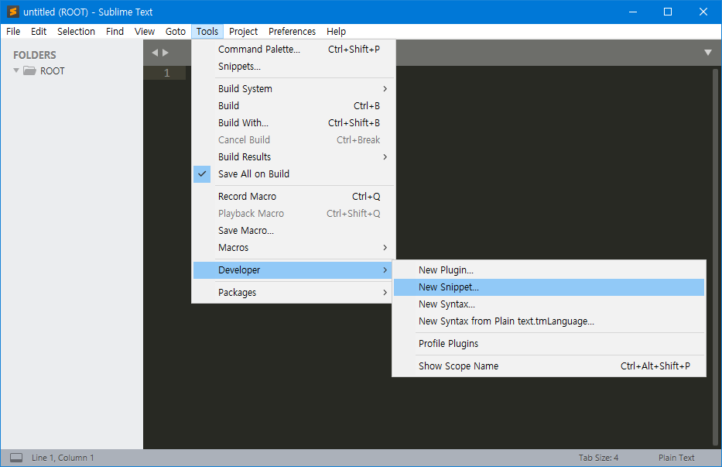The width and height of the screenshot is (722, 467).
Task: Start Record Macro
Action: [x=294, y=197]
